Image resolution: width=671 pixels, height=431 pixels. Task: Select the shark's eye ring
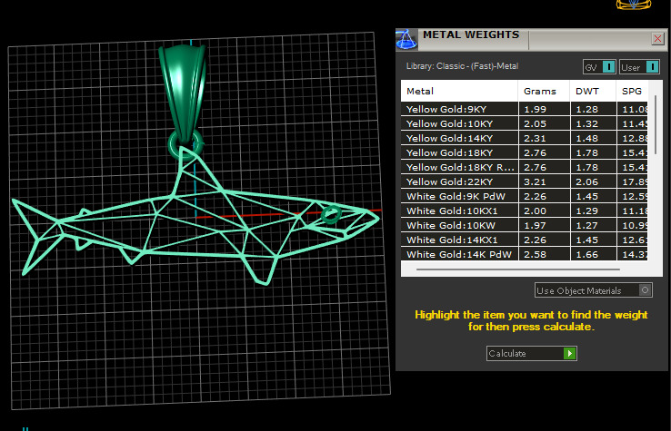point(331,214)
